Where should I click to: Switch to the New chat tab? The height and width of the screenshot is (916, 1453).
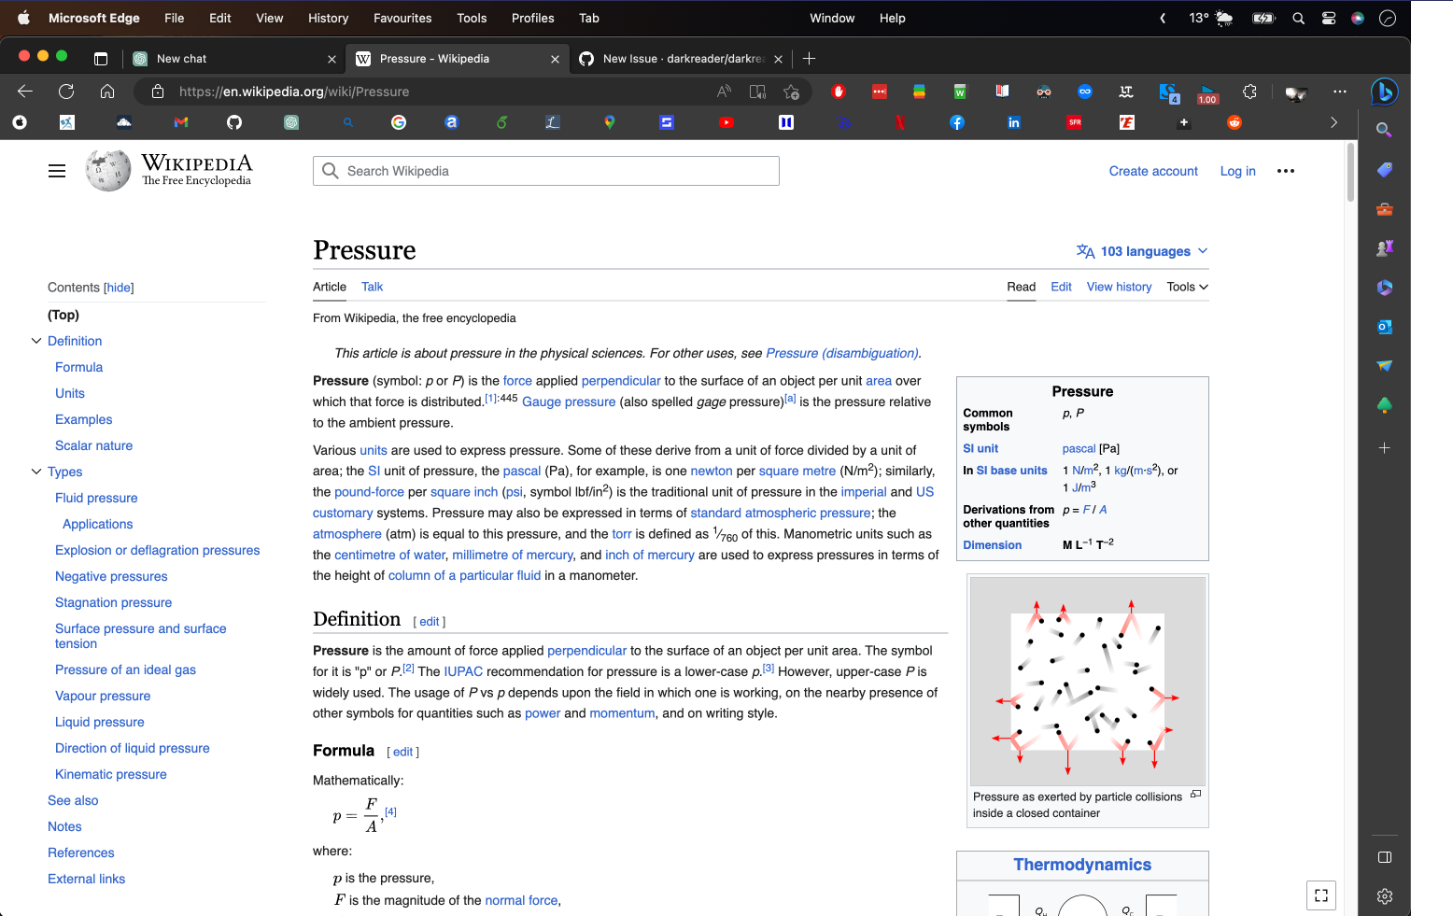tap(183, 58)
